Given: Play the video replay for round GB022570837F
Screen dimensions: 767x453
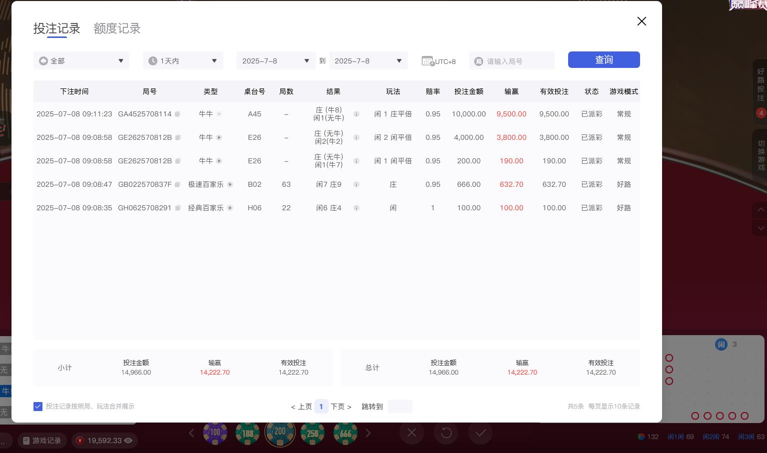Looking at the screenshot, I should tap(230, 184).
